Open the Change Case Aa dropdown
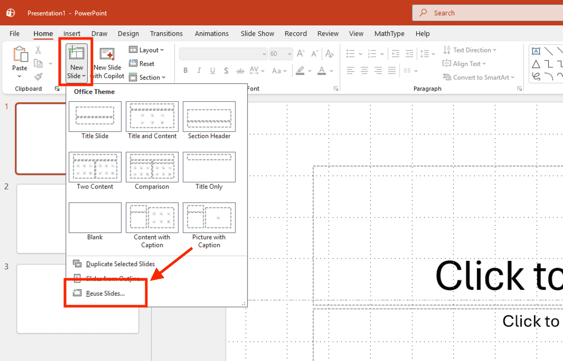 click(279, 71)
